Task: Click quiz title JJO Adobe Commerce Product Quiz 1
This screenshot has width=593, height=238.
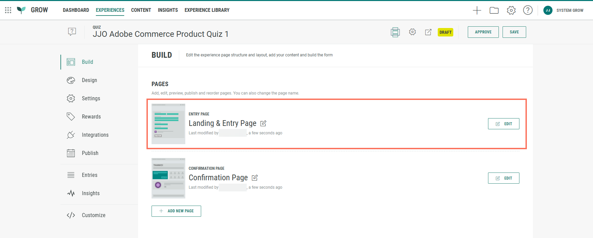Action: coord(161,34)
